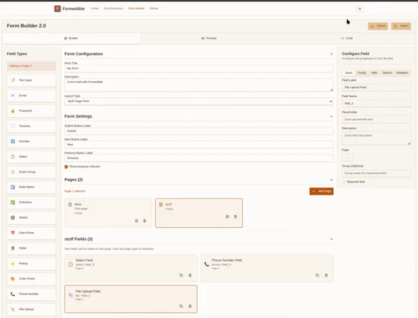Add a Switch field type
Screen dimensions: 418x318
click(x=31, y=218)
